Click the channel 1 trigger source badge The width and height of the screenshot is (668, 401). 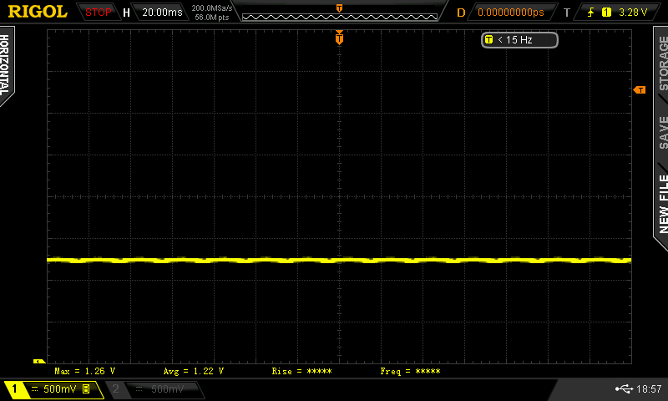coord(606,13)
